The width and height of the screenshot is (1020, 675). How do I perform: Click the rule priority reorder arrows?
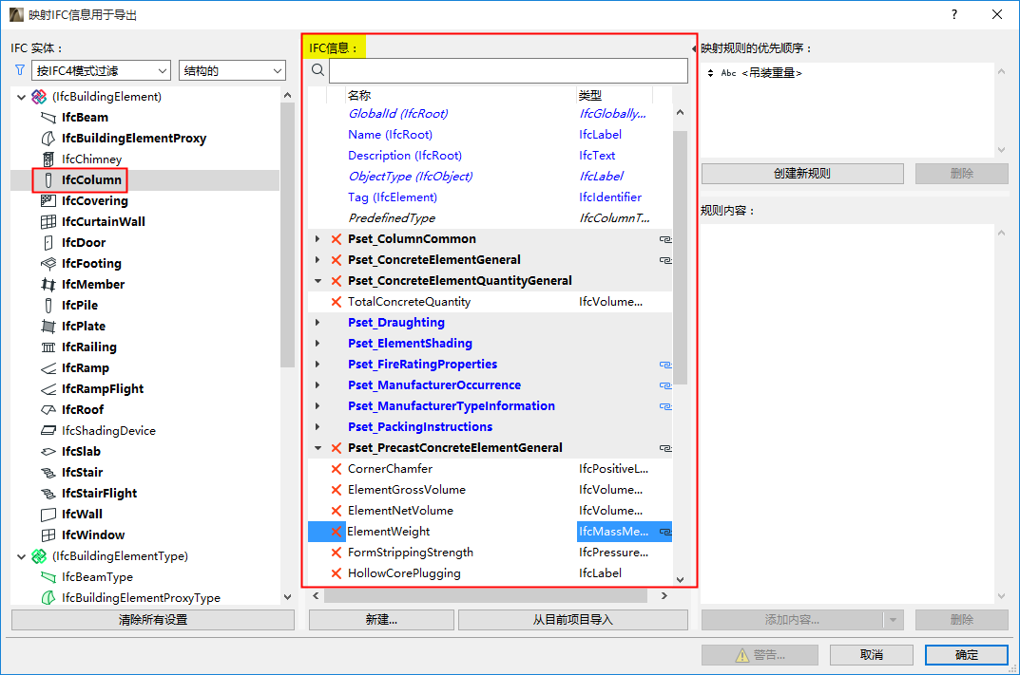pyautogui.click(x=710, y=73)
